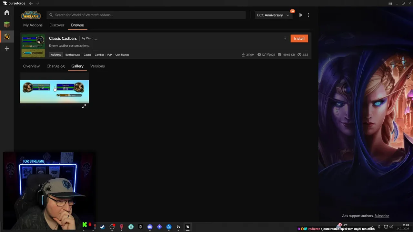This screenshot has height=232, width=413.
Task: Click the Classic Castbars title
Action: click(63, 38)
